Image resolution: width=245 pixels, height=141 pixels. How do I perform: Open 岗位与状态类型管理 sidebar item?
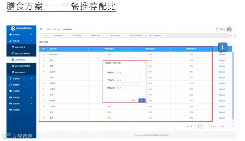(x=21, y=66)
